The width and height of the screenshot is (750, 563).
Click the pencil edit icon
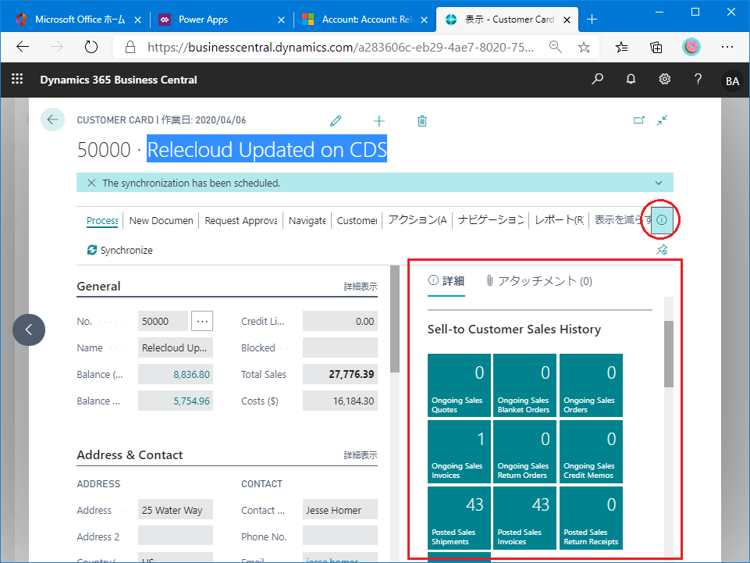[336, 120]
